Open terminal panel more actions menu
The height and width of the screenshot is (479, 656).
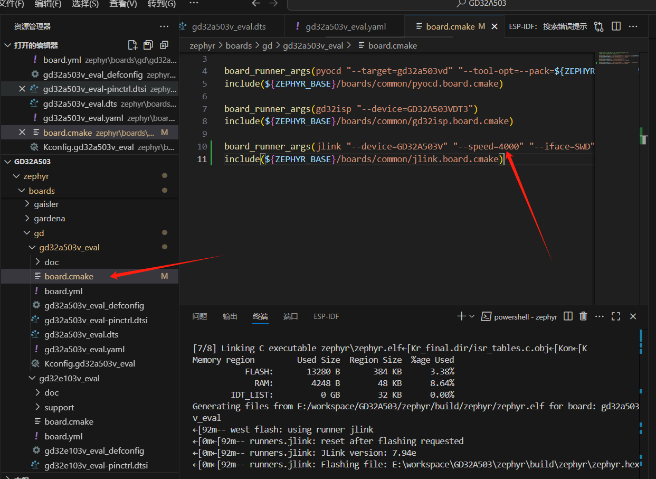(x=600, y=316)
